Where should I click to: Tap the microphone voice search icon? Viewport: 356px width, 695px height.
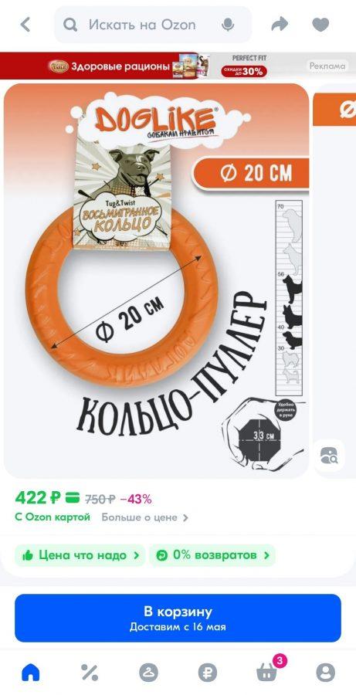(x=228, y=25)
